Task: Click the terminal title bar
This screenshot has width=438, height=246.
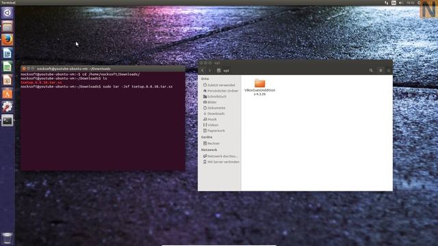Action: coord(103,68)
